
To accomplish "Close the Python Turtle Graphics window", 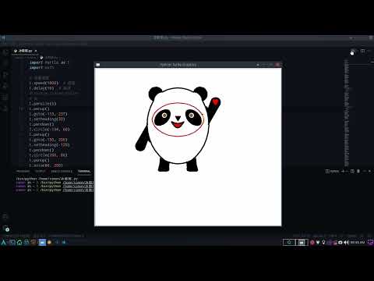I will click(x=277, y=65).
